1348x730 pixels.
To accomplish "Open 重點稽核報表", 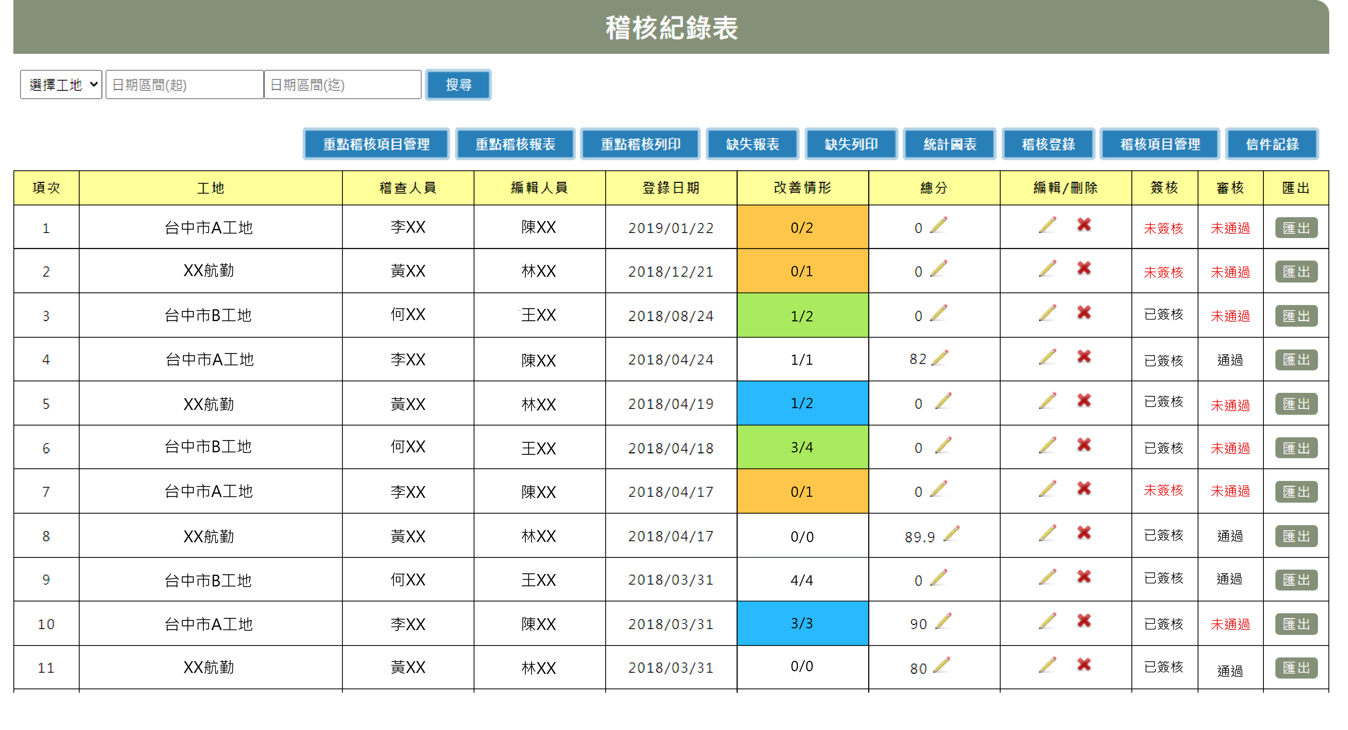I will click(515, 144).
